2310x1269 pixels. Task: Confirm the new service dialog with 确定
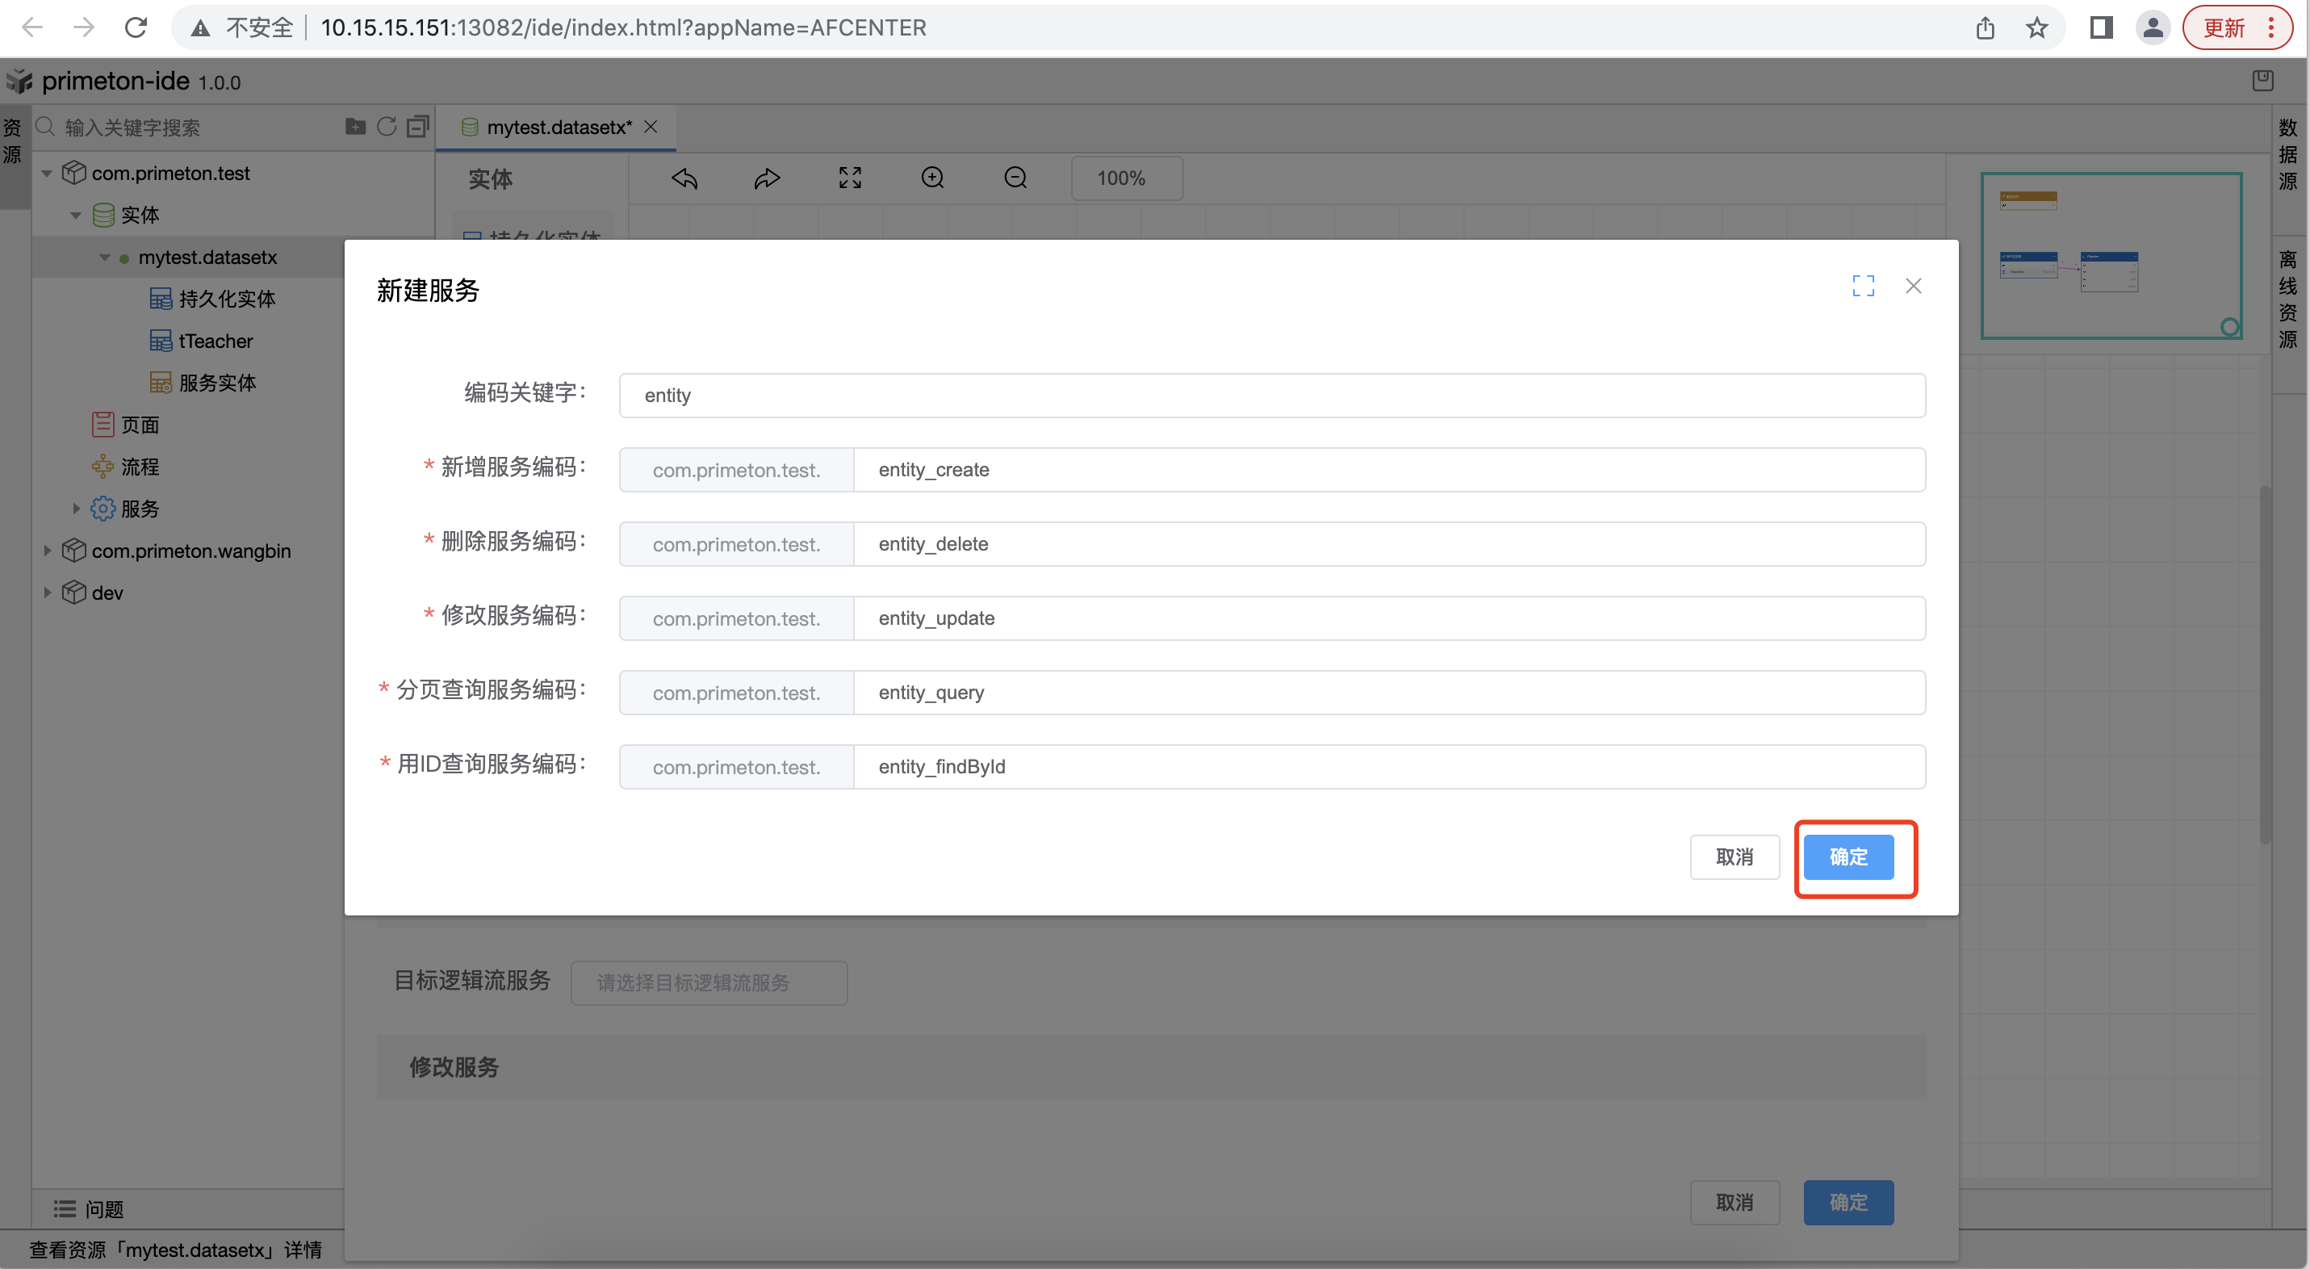(x=1848, y=856)
